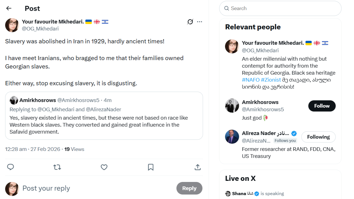
Task: Click the post author's avatar at top
Action: coord(12,25)
